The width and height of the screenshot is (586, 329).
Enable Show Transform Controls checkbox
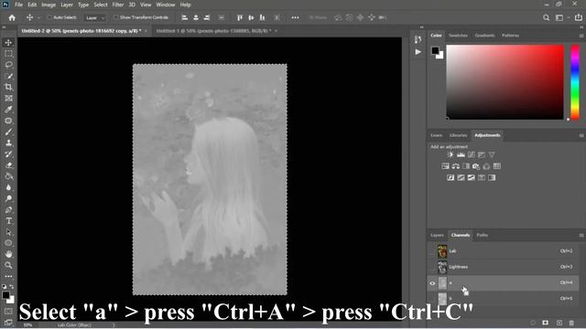[x=116, y=17]
